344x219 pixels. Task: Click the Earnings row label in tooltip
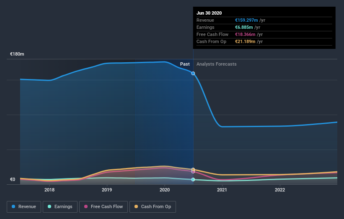[205, 27]
